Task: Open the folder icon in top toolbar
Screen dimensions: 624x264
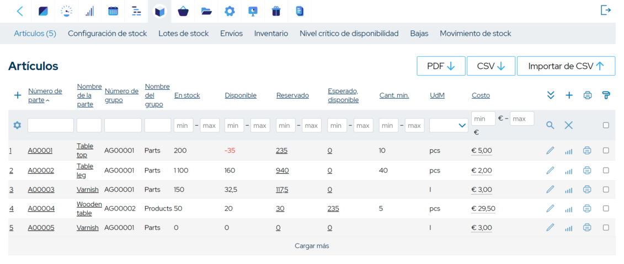Action: [x=206, y=11]
